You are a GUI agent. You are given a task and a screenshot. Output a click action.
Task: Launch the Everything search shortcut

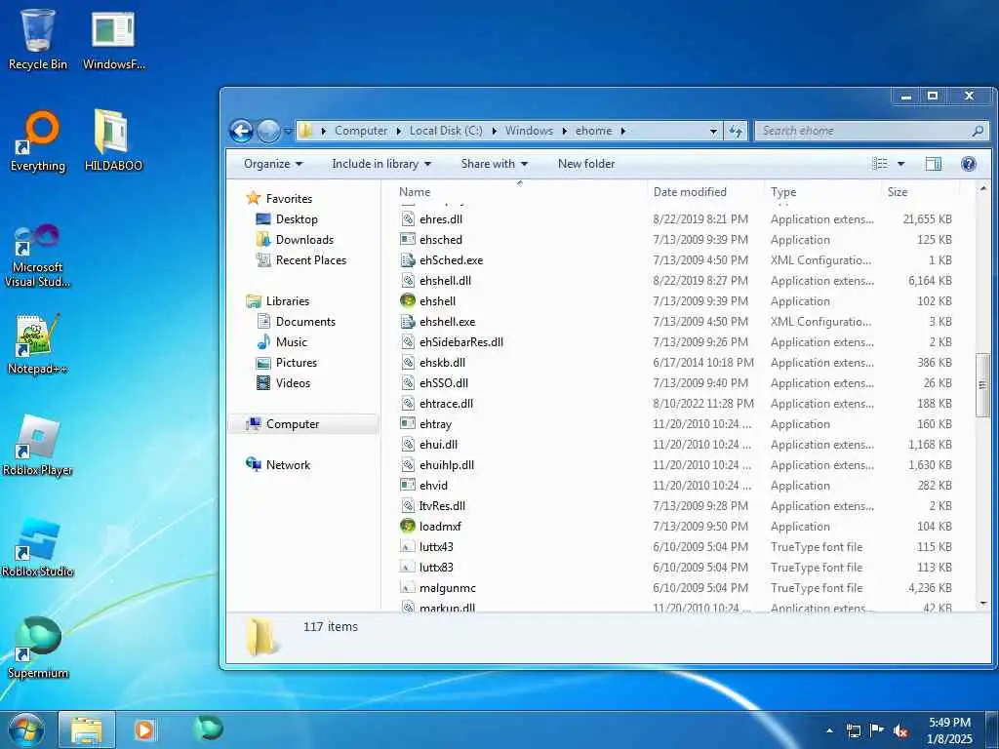click(38, 140)
